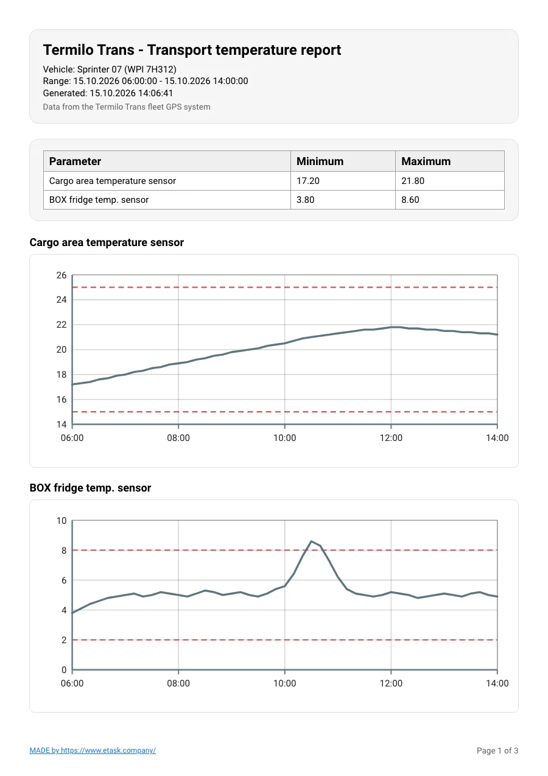Click the 'Page 1 of 3' footer text

point(497,750)
